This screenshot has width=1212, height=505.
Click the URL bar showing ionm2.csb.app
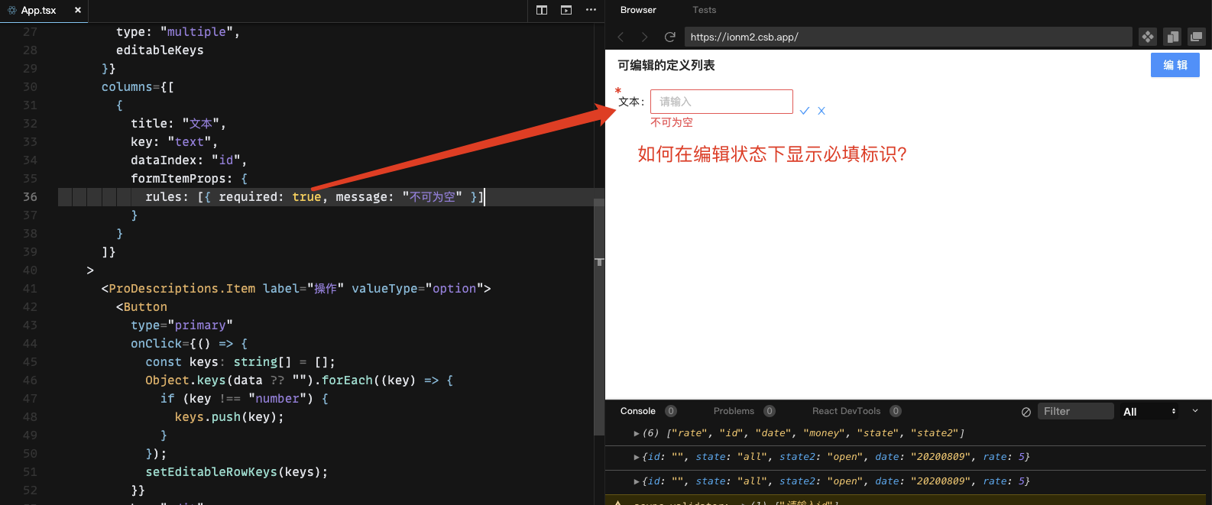click(x=908, y=37)
